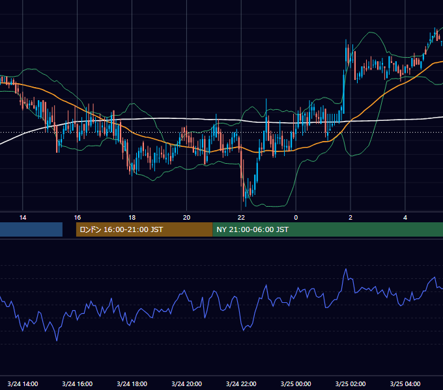Click the 22 hour label on price chart axis
Screen dimensions: 443x390
coord(241,218)
